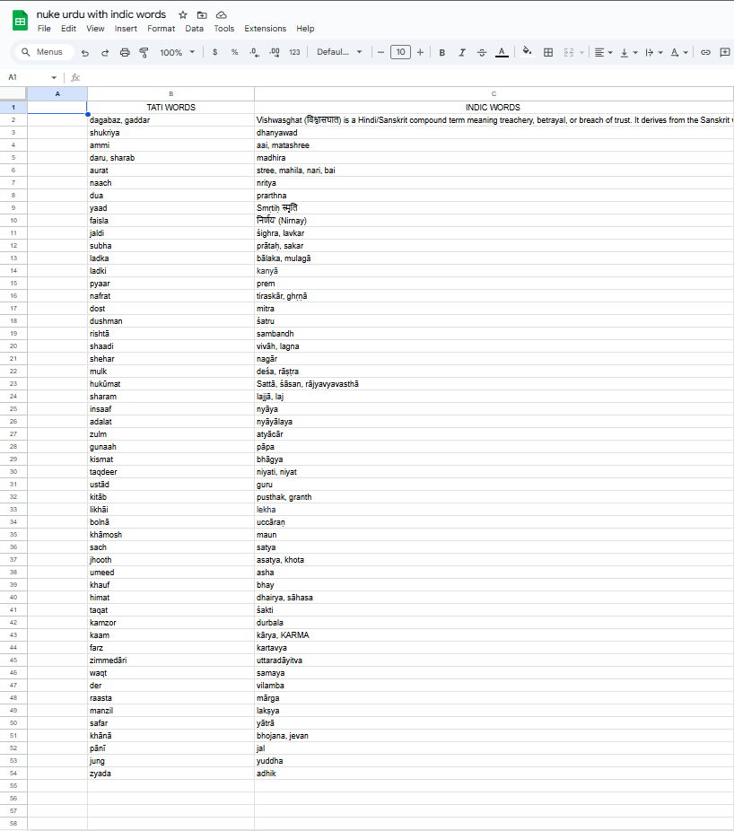Select column B header

pyautogui.click(x=170, y=94)
